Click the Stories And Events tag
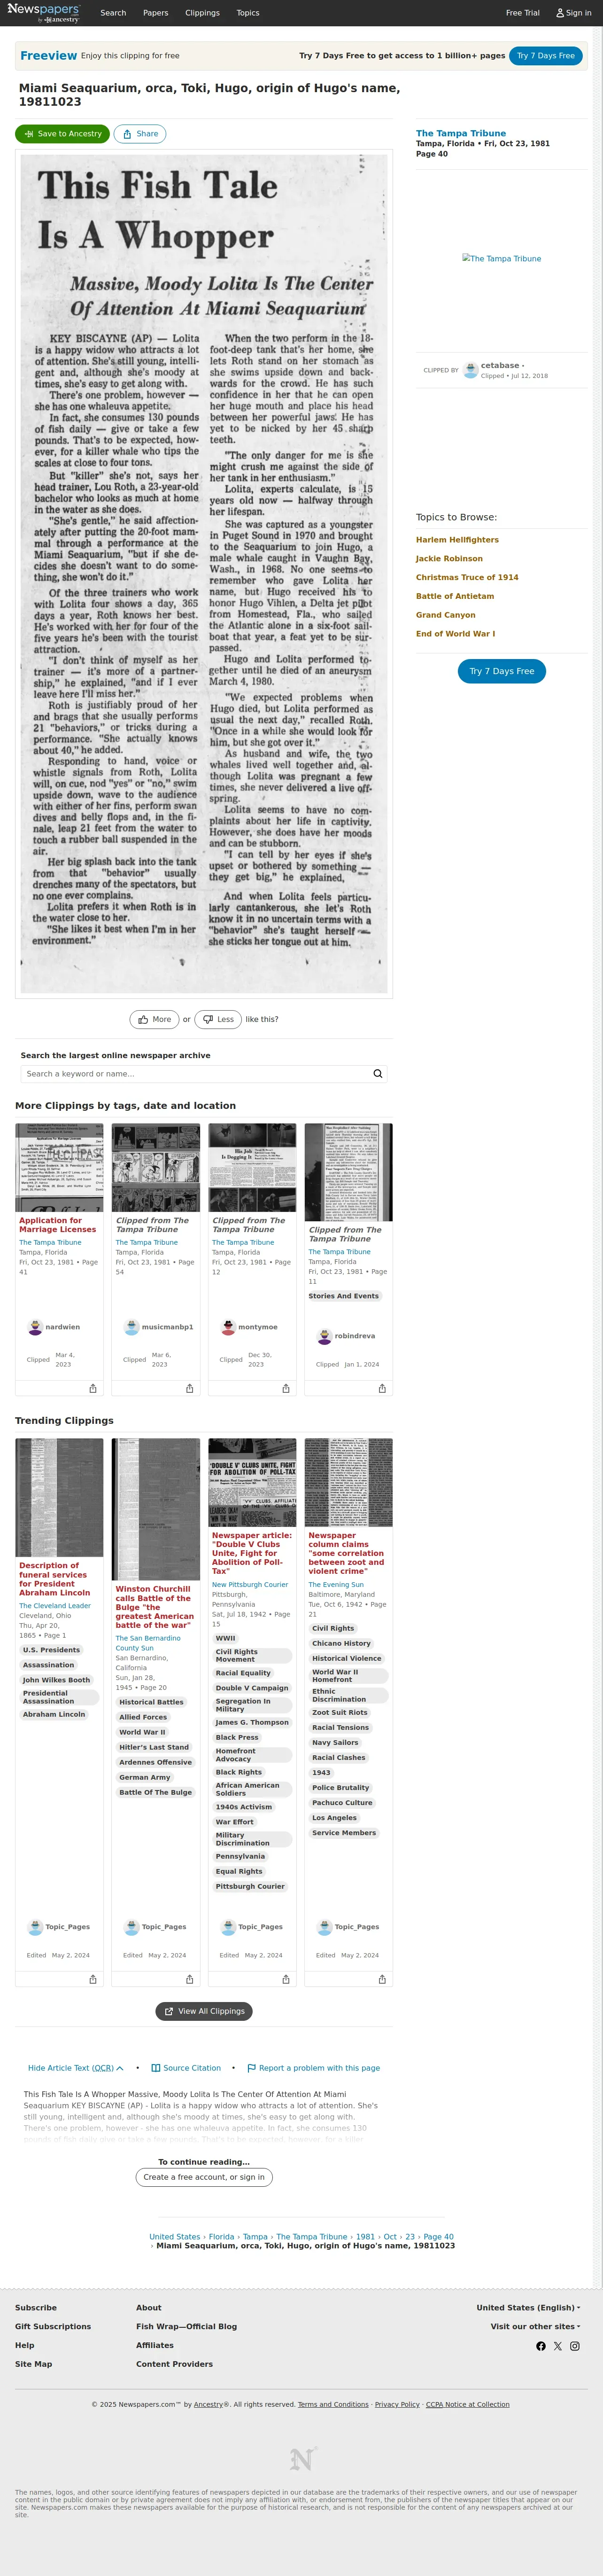The image size is (603, 2576). pos(343,1296)
